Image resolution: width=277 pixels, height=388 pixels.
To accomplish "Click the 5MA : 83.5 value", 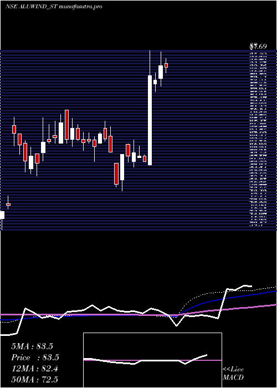I will [x=32, y=346].
